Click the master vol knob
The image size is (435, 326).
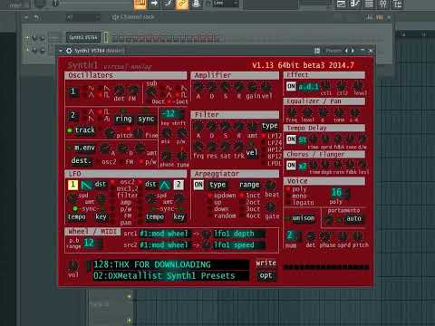coord(73,265)
